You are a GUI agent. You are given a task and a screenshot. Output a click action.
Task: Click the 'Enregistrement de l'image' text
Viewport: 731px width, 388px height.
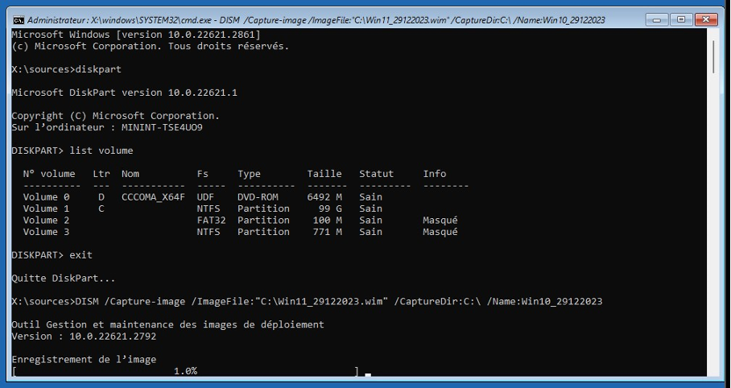click(x=84, y=360)
